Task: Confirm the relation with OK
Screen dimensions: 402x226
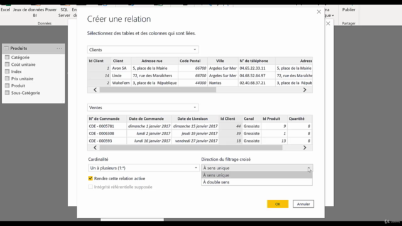Action: pyautogui.click(x=278, y=204)
